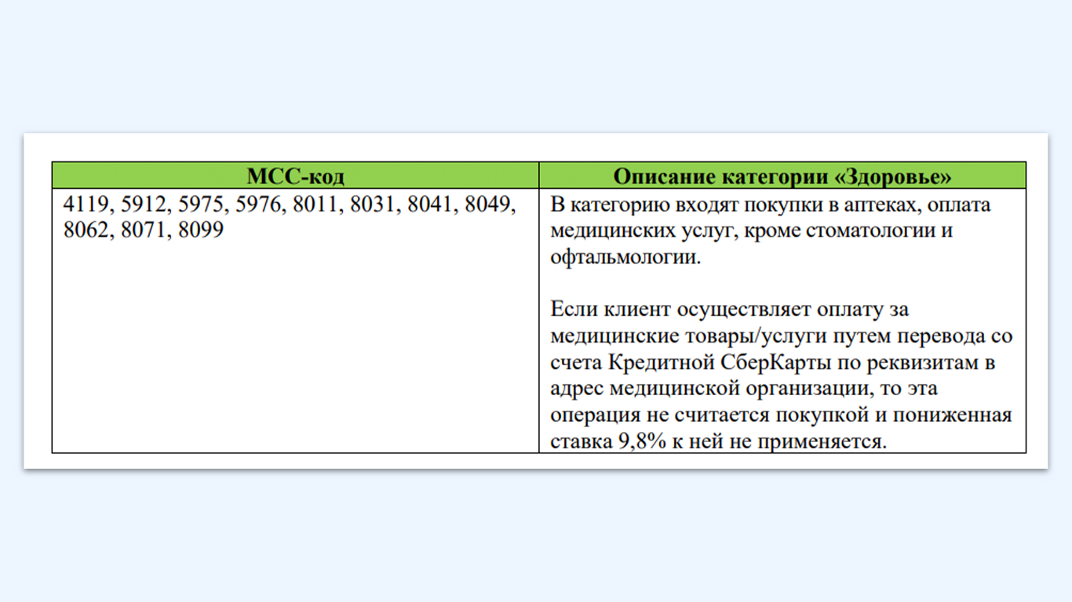Click the line 'ставка 9,8% к ней не применяется.'
The width and height of the screenshot is (1072, 602).
pyautogui.click(x=718, y=441)
